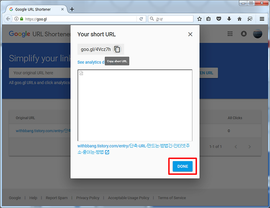The width and height of the screenshot is (270, 208).
Task: Bookmark this page with star icon
Action: click(x=199, y=19)
